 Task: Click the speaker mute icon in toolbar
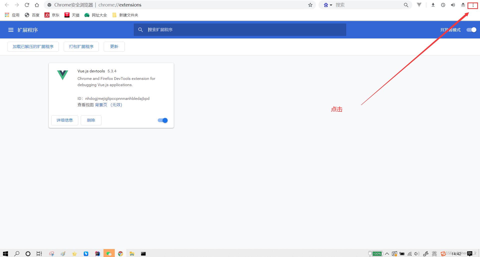pyautogui.click(x=453, y=5)
